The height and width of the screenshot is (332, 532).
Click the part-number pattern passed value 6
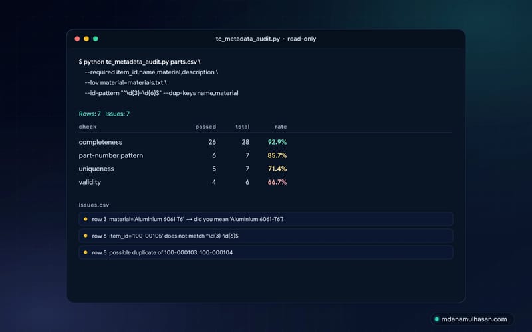pyautogui.click(x=214, y=155)
